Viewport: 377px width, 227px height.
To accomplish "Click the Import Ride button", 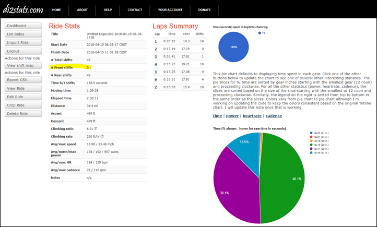I will click(23, 42).
